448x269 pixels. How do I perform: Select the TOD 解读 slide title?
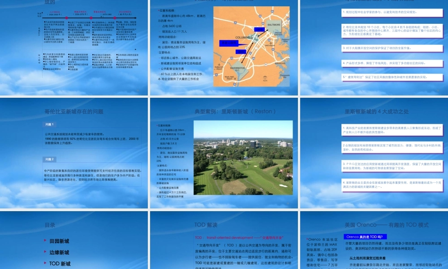(206, 225)
